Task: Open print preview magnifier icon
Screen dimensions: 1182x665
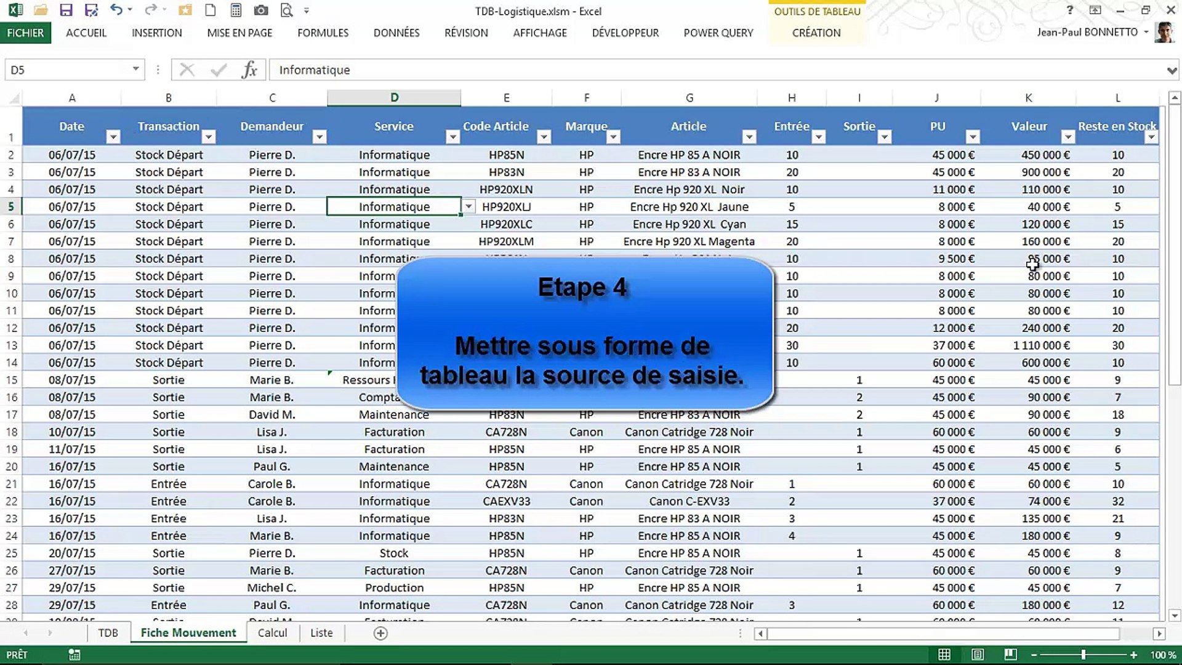Action: coord(286,10)
